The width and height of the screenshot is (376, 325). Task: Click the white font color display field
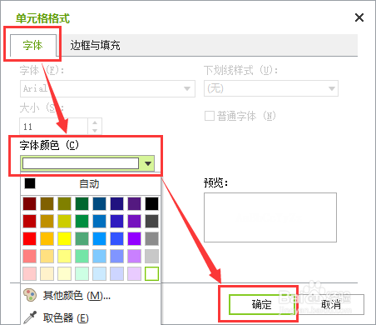click(x=81, y=163)
